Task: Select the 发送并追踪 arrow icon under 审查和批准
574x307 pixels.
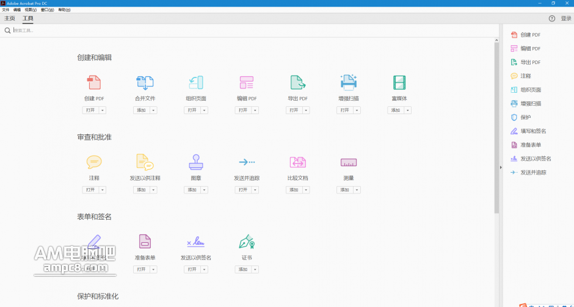Action: [247, 162]
